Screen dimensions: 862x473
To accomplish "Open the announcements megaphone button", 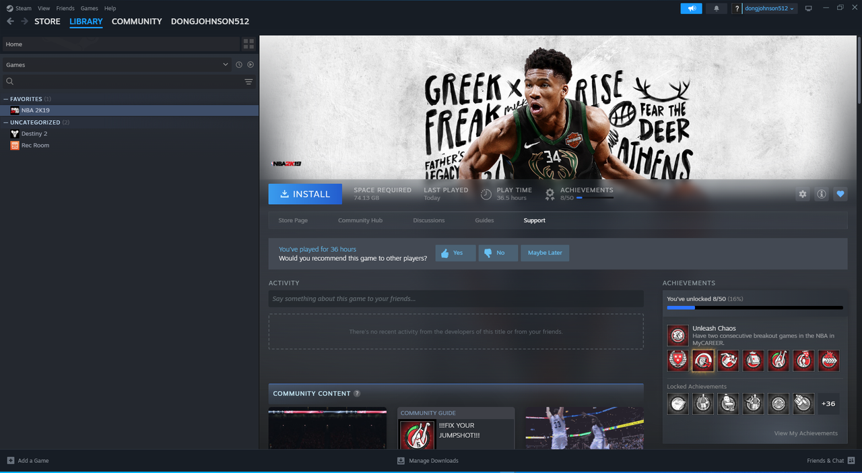I will [691, 8].
